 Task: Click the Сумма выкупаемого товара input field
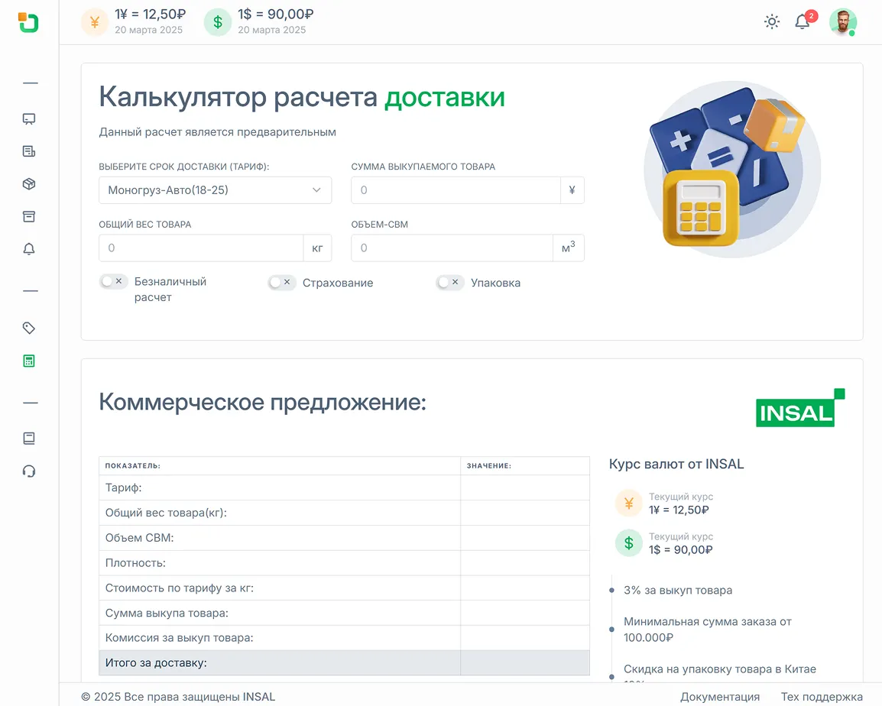coord(456,190)
